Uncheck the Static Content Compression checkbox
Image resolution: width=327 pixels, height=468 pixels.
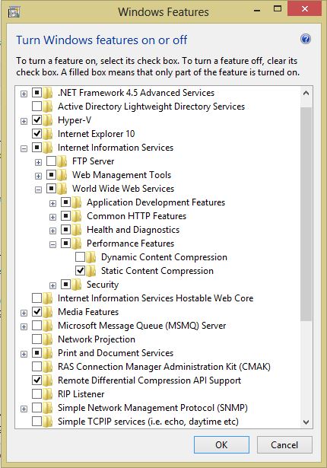[x=81, y=270]
